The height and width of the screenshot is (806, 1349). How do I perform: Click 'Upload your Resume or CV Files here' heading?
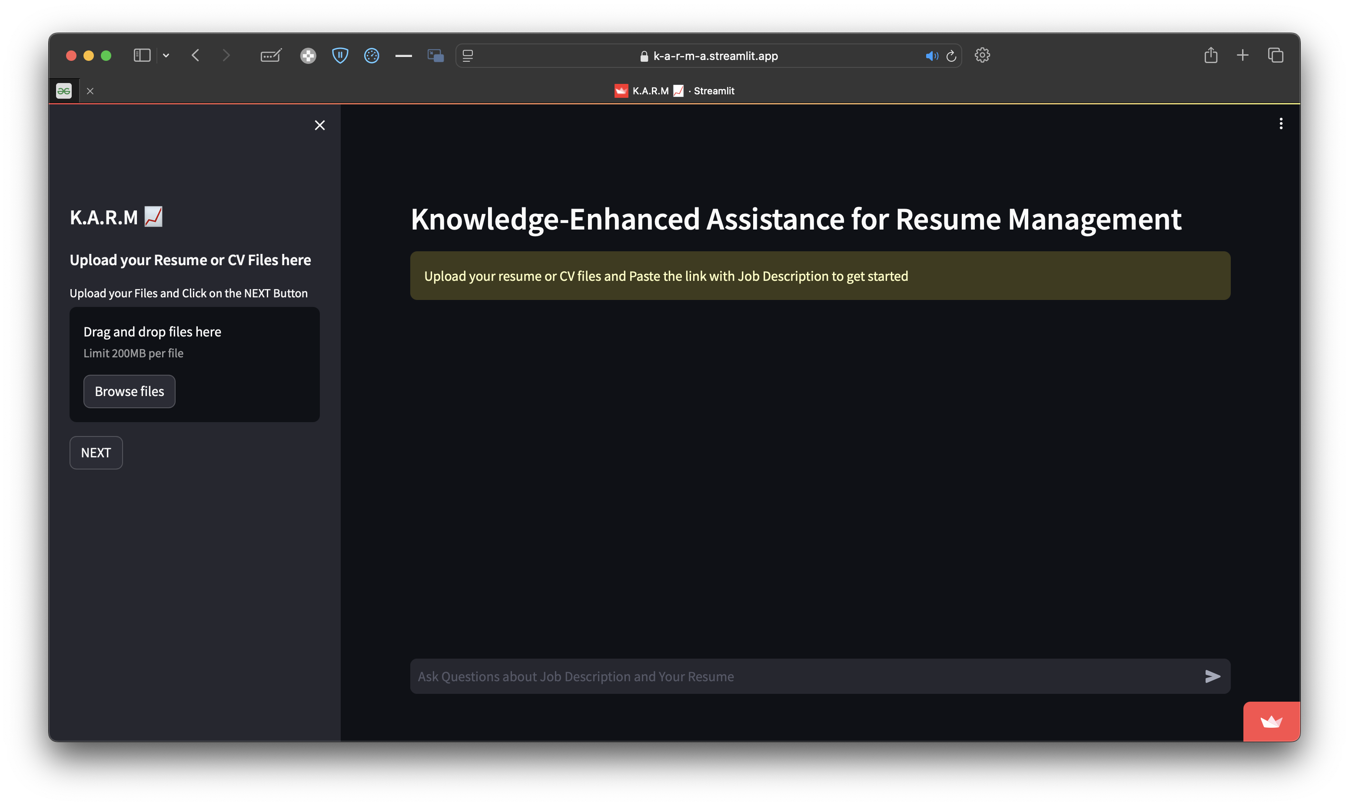click(190, 260)
